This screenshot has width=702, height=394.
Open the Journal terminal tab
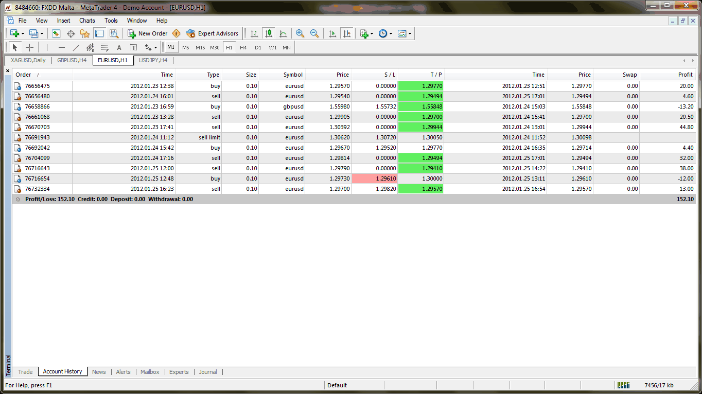pyautogui.click(x=208, y=372)
